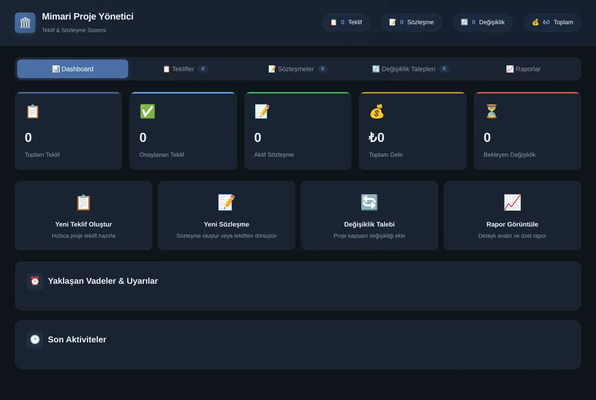596x400 pixels.
Task: Click the count badge on Teklifler tab
Action: pos(203,69)
